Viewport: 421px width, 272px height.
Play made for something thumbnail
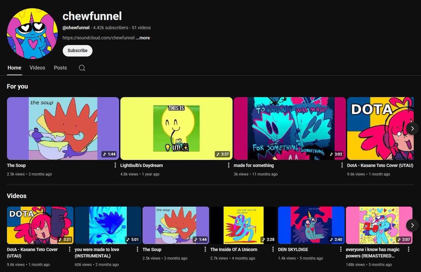pos(290,129)
